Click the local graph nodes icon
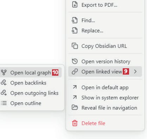The width and height of the screenshot is (147, 139). (4, 72)
